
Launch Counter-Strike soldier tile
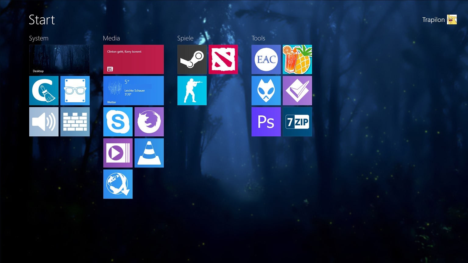tap(192, 91)
